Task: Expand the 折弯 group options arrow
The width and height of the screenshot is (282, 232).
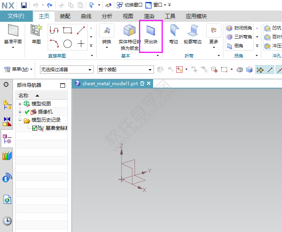Action: coord(219,56)
